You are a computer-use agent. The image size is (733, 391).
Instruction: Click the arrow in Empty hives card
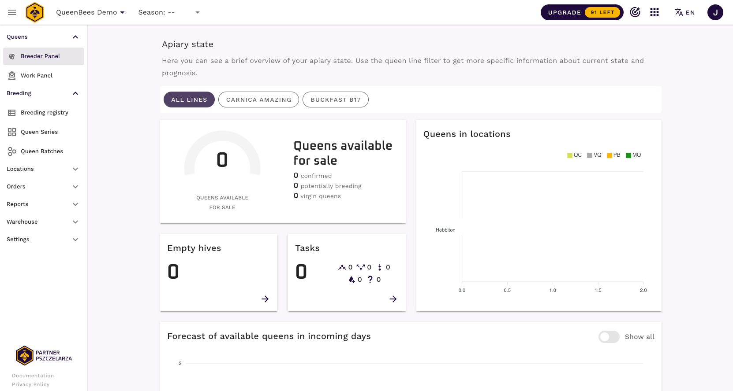(265, 299)
